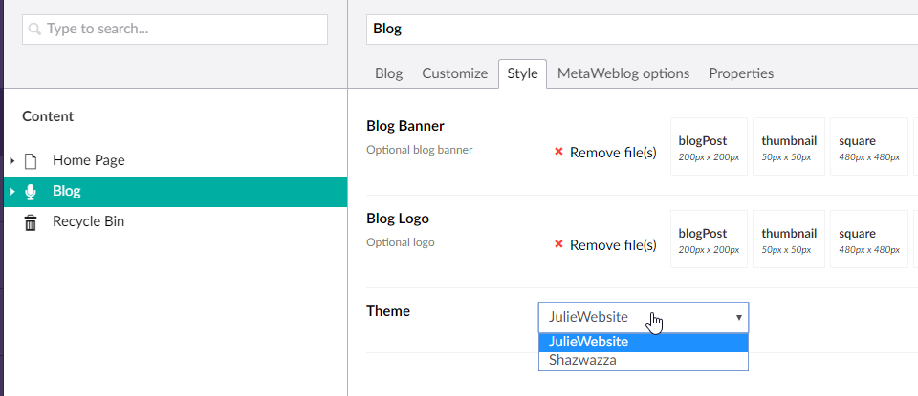The height and width of the screenshot is (396, 918).
Task: Pick the Blog Logo blogPost crop
Action: point(709,239)
